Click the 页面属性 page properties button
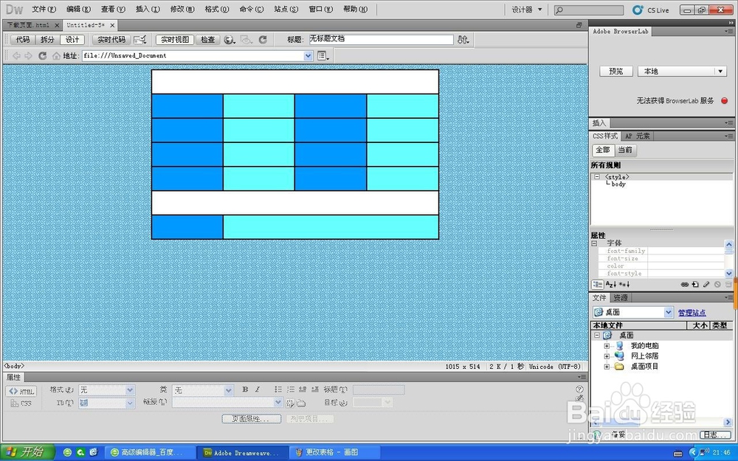 [252, 419]
